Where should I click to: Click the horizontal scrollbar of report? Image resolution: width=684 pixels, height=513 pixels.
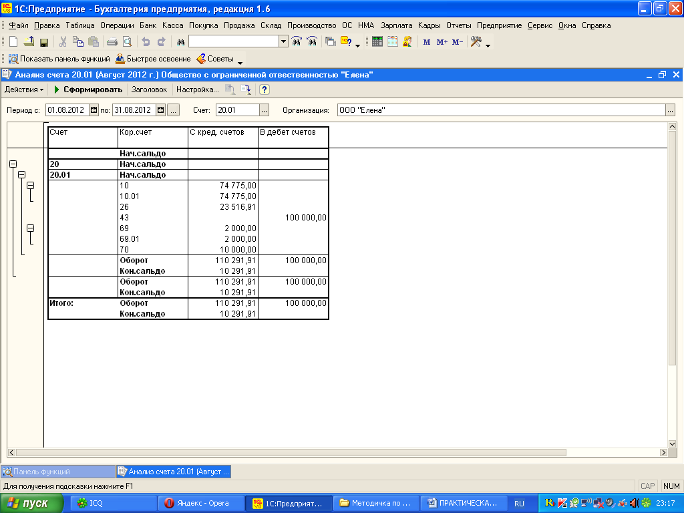291,452
